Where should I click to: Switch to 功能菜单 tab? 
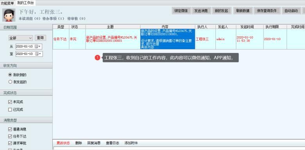[x=7, y=3]
